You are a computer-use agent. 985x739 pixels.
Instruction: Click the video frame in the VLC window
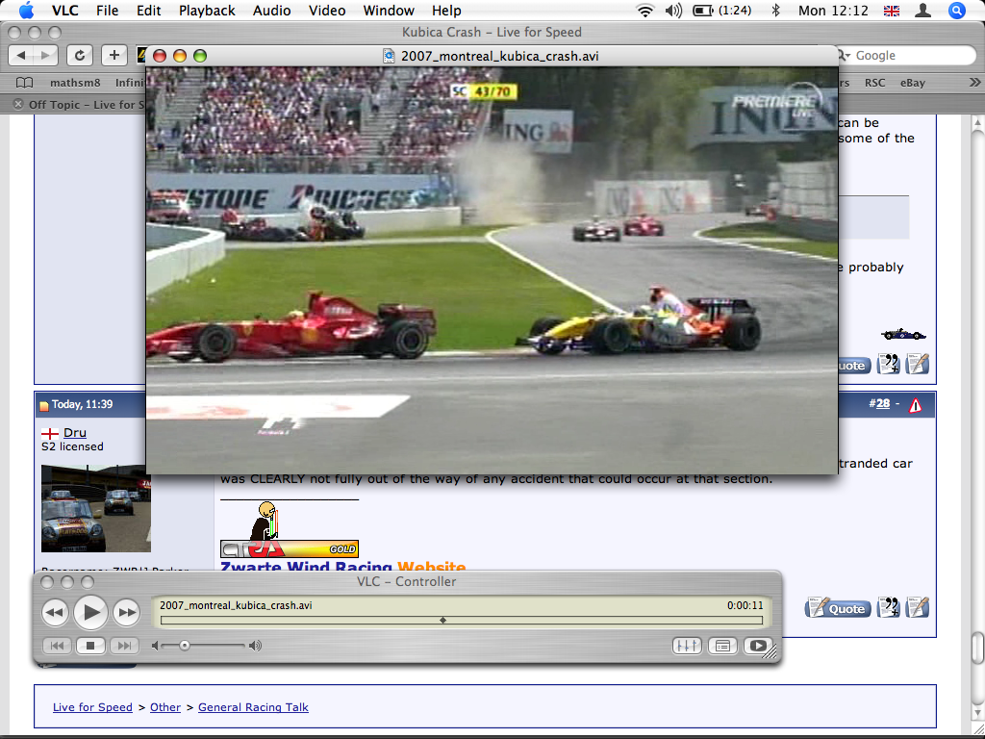(492, 270)
